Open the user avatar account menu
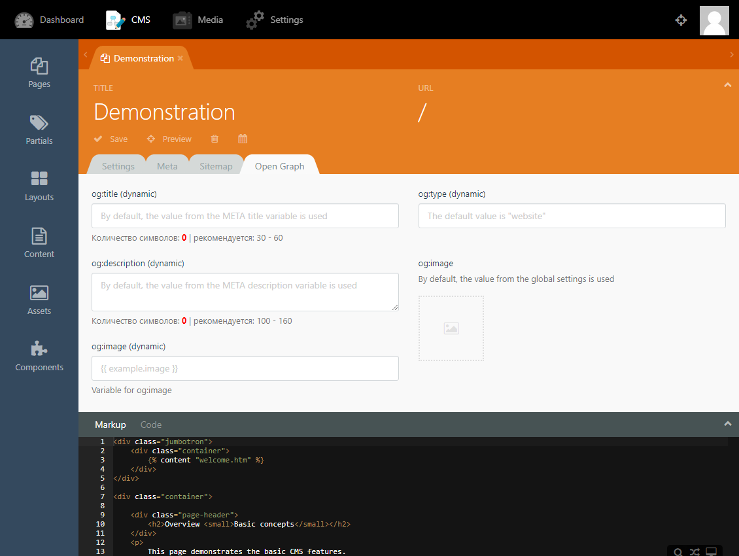The image size is (739, 556). tap(714, 20)
